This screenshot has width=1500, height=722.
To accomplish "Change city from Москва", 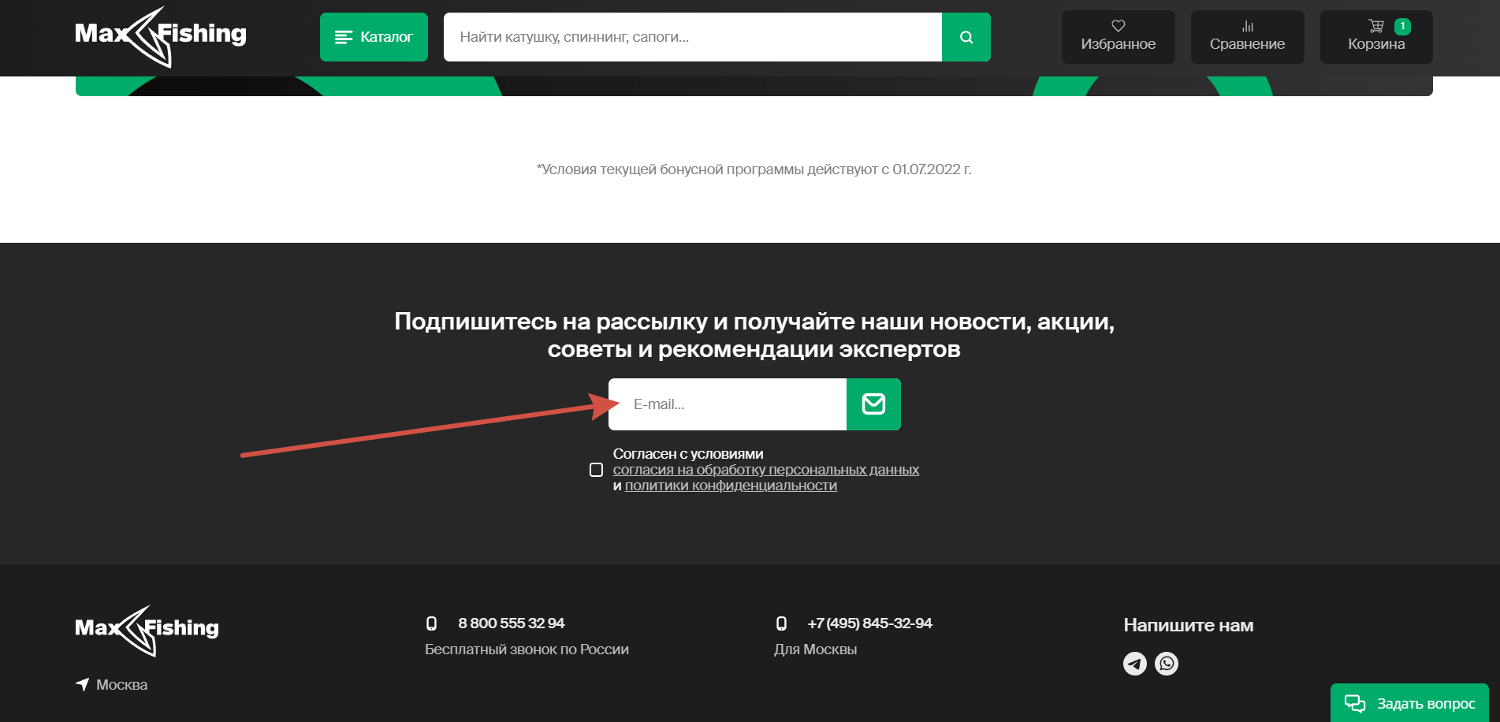I will (121, 685).
